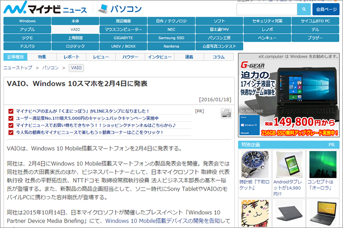343x228 pixels.
Task: Click the パソコン breadcrumb link
Action: 50,68
